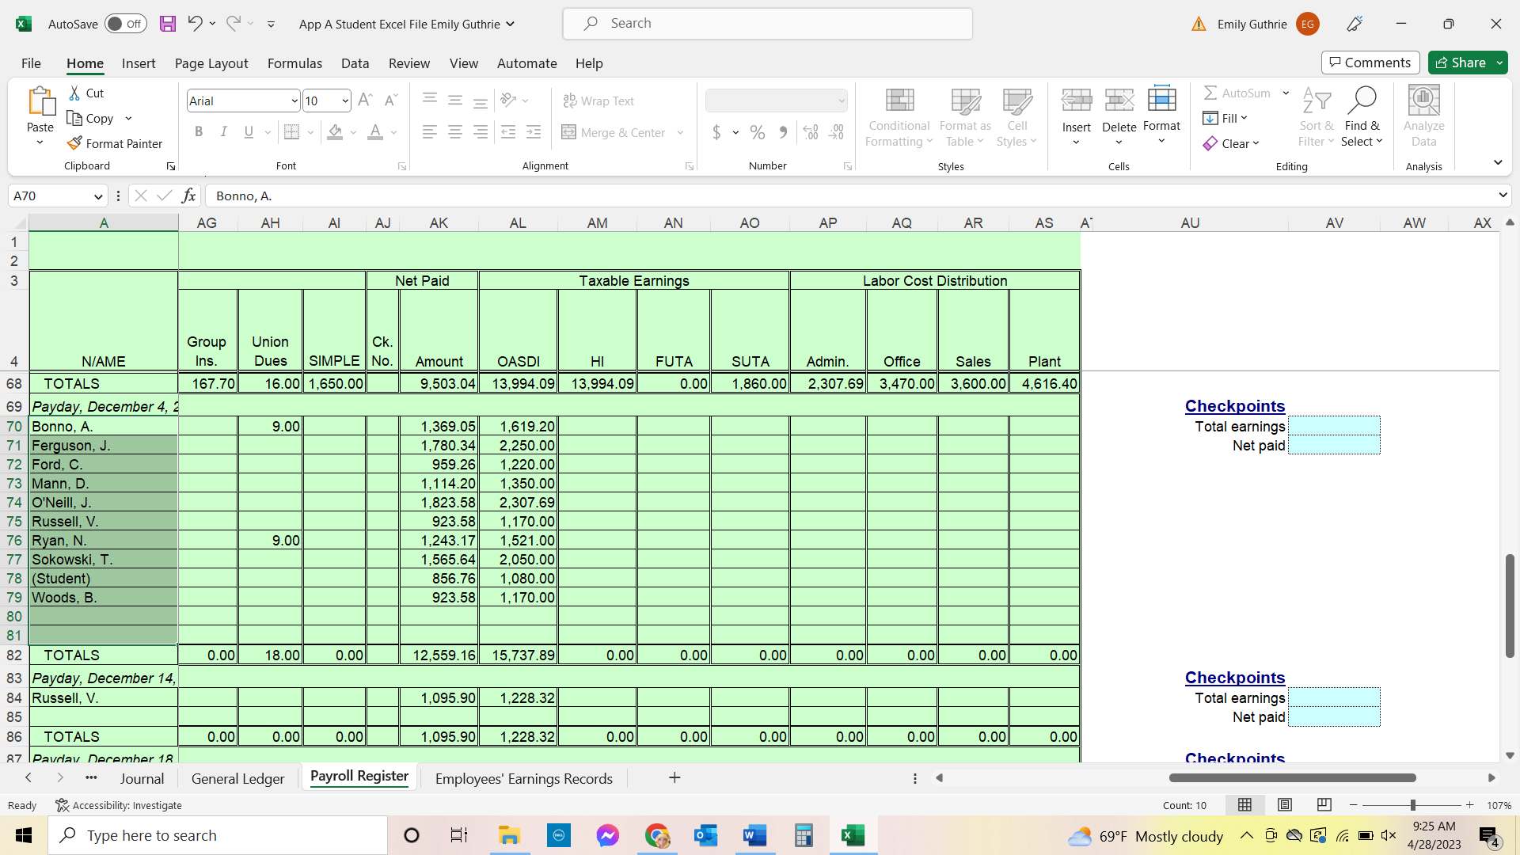Open the font name dropdown showing Arial
The height and width of the screenshot is (855, 1520).
pos(294,101)
